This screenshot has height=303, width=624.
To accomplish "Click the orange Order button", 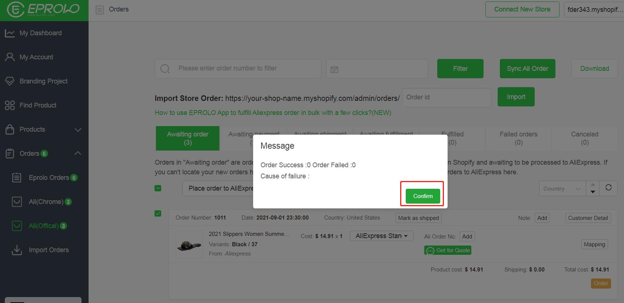I will (x=601, y=283).
